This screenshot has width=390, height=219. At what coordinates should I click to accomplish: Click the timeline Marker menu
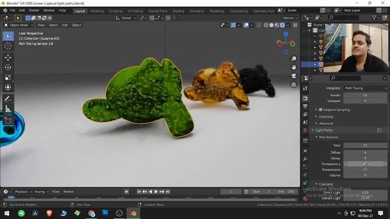tap(68, 192)
